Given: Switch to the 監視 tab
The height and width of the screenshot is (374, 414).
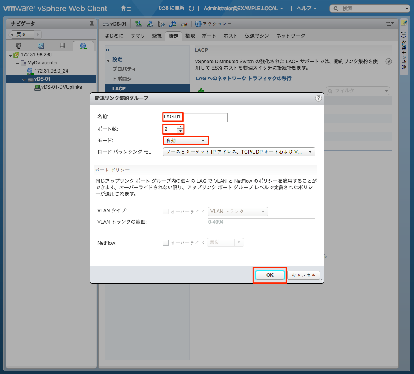Looking at the screenshot, I should pyautogui.click(x=157, y=36).
